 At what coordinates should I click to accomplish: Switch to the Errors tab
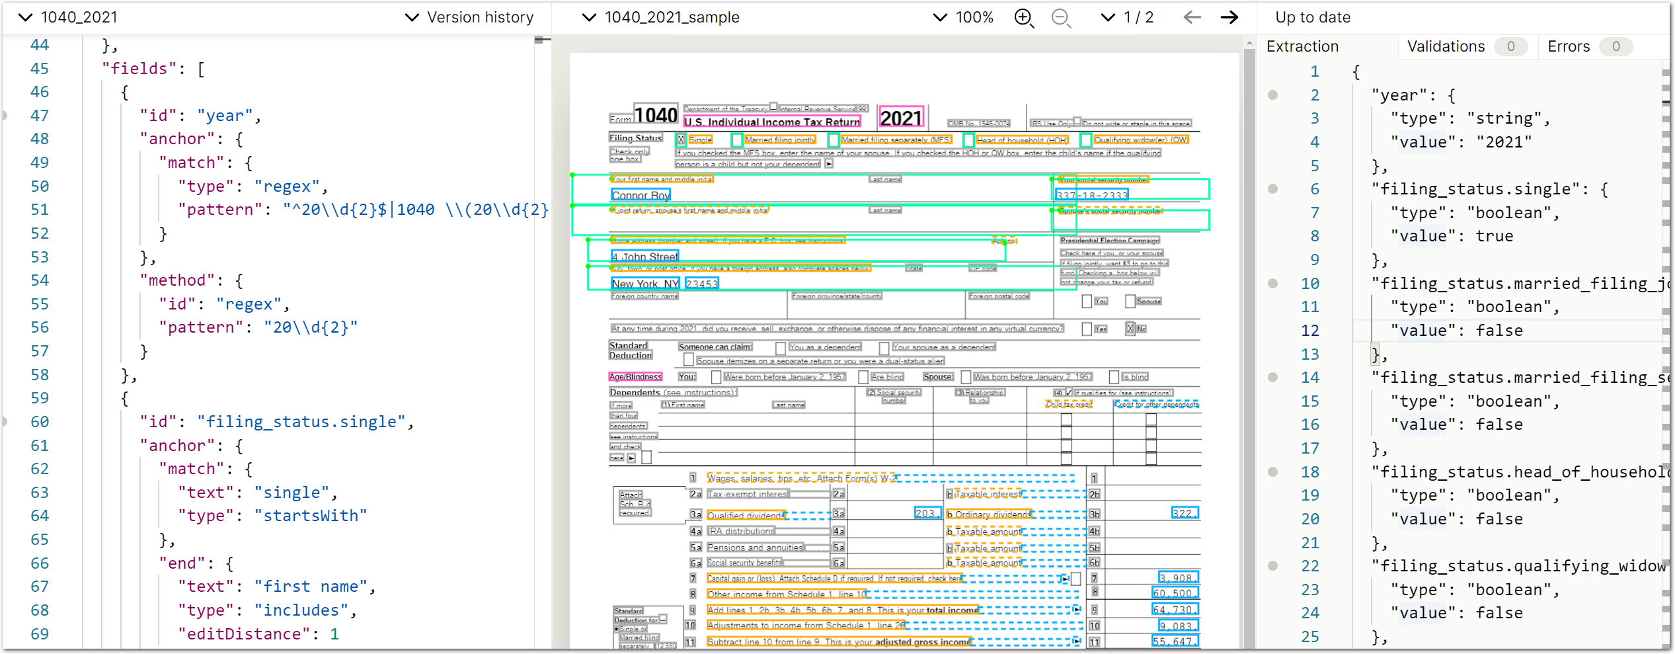click(1589, 46)
